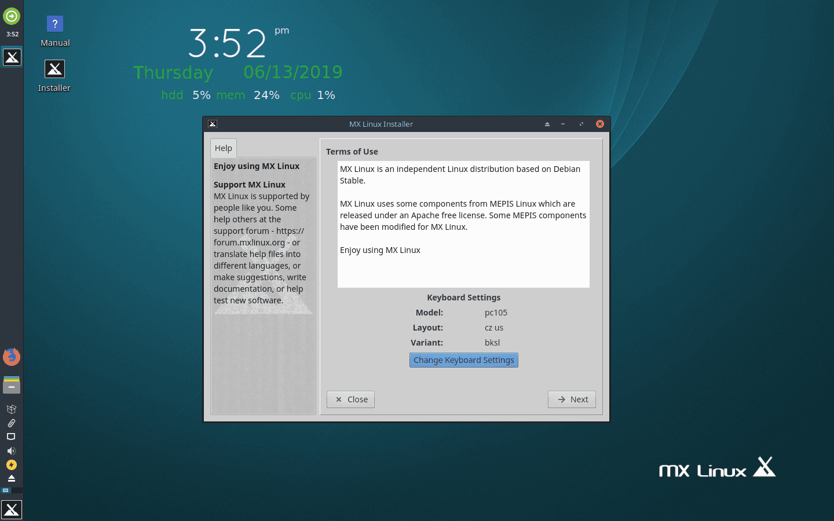Click the date text 06/13/2019
Screen dimensions: 834x521
(x=293, y=72)
